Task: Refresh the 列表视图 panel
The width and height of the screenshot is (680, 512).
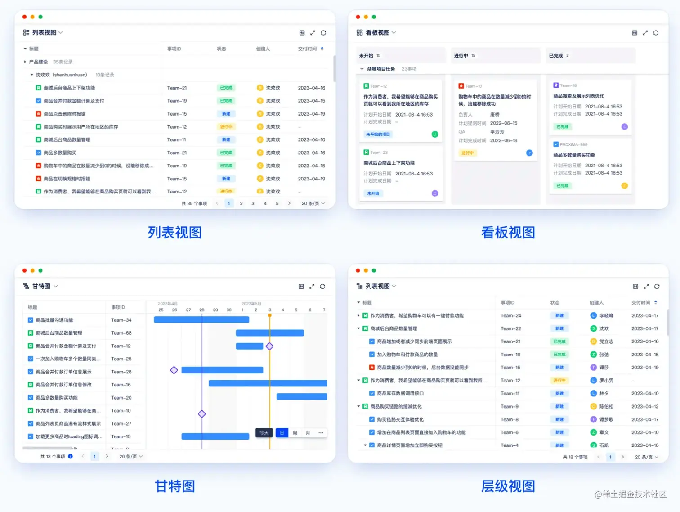Action: pos(323,33)
